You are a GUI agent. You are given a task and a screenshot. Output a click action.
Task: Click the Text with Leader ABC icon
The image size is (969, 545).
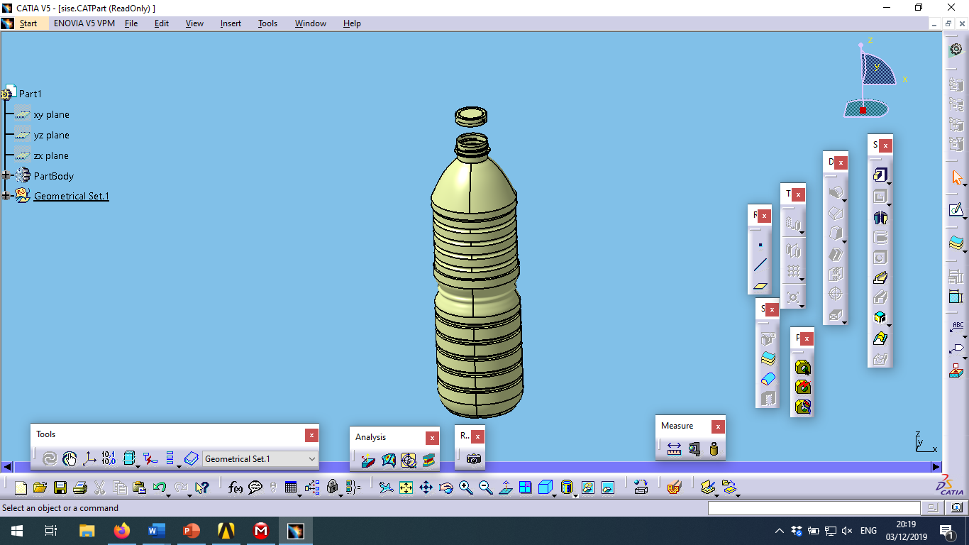pos(956,327)
